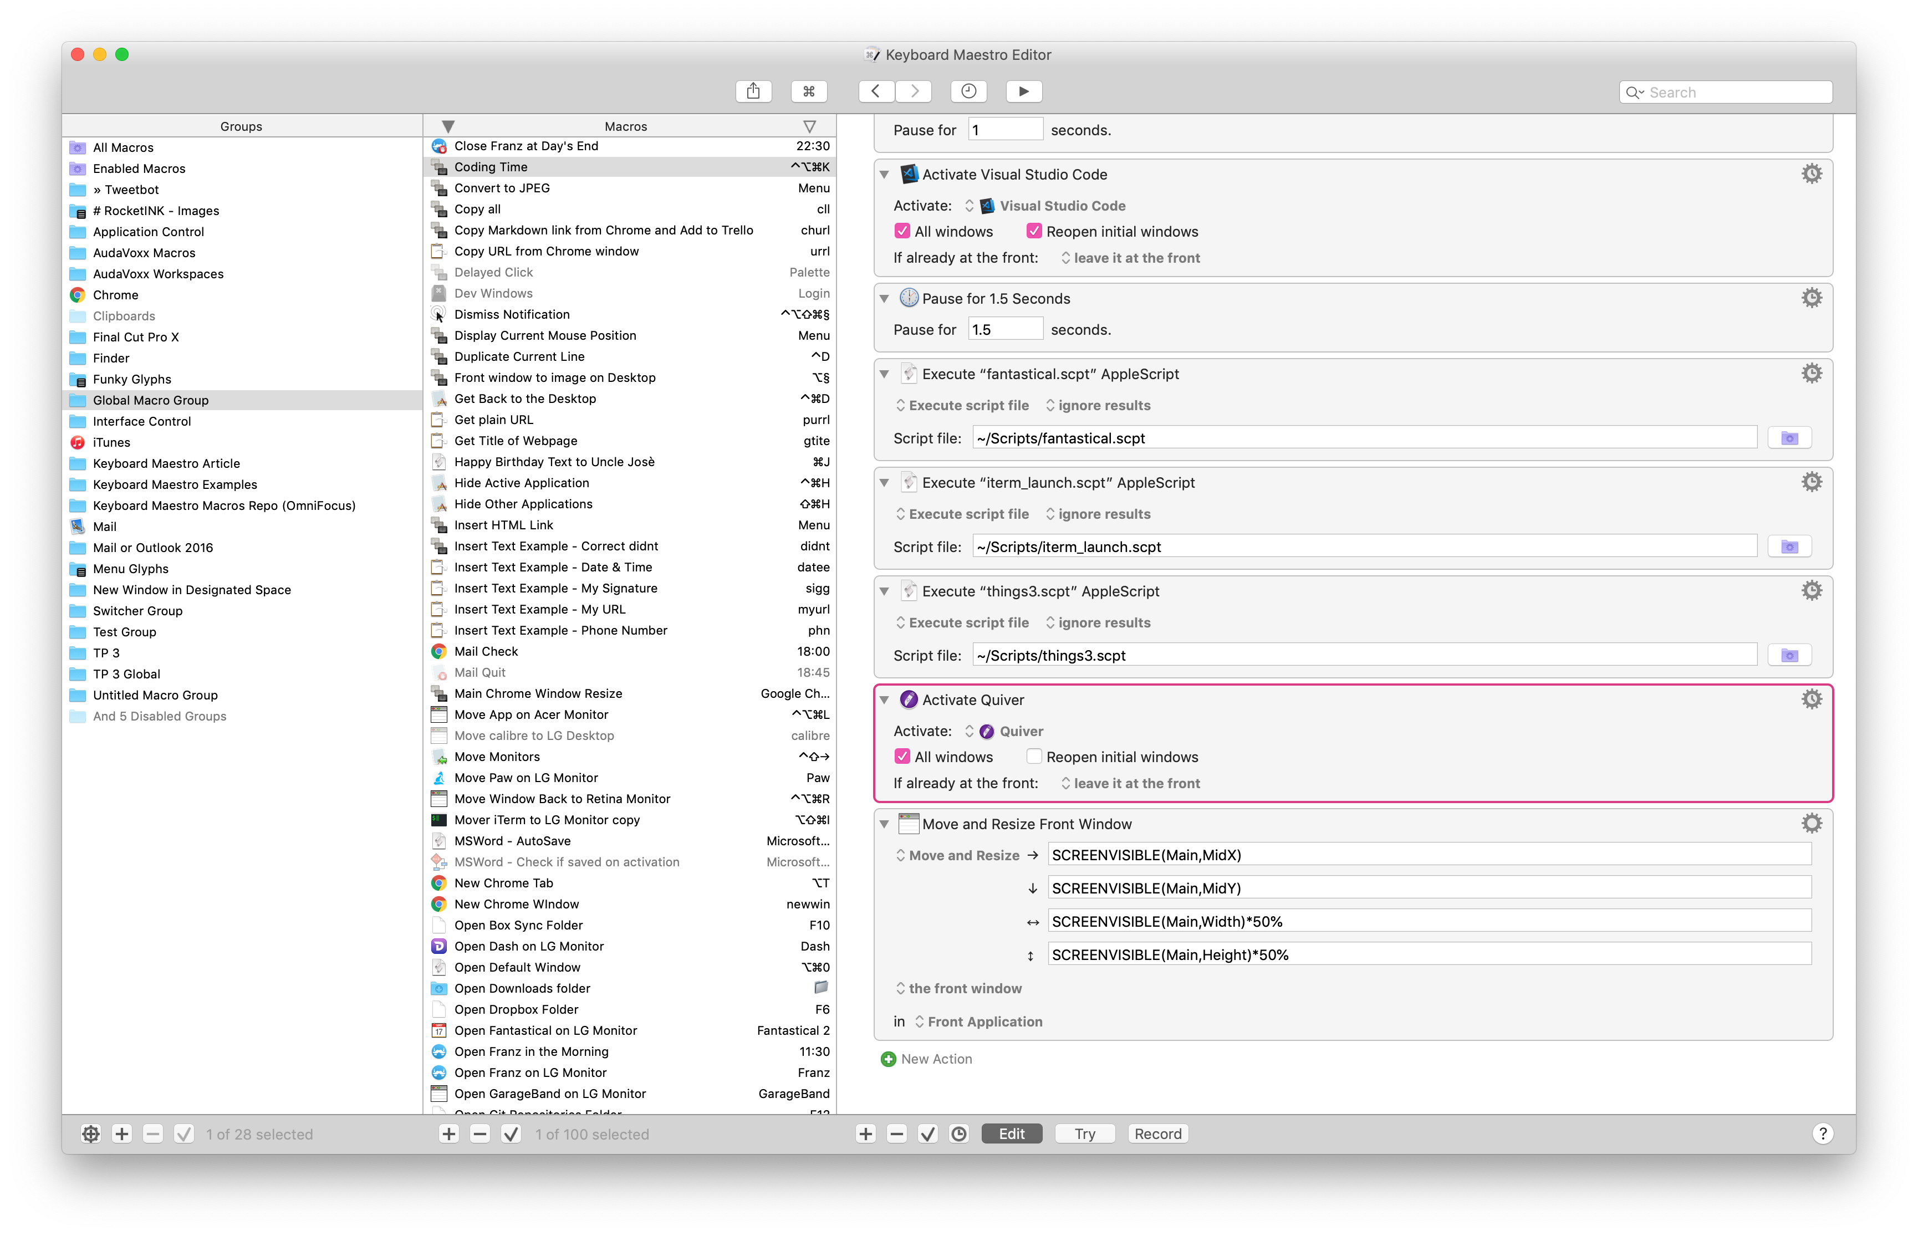1918x1236 pixels.
Task: Open Visual Studio Code application dropdown
Action: pyautogui.click(x=1045, y=206)
